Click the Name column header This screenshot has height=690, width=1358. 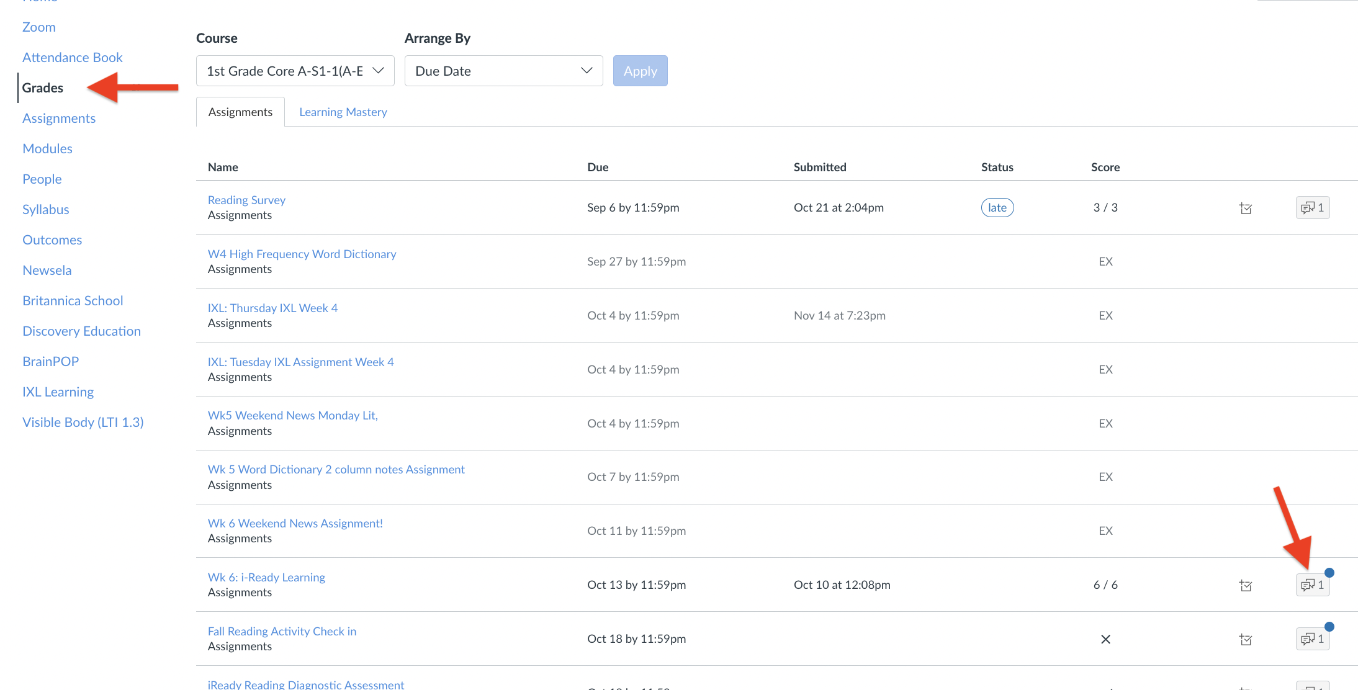tap(223, 168)
